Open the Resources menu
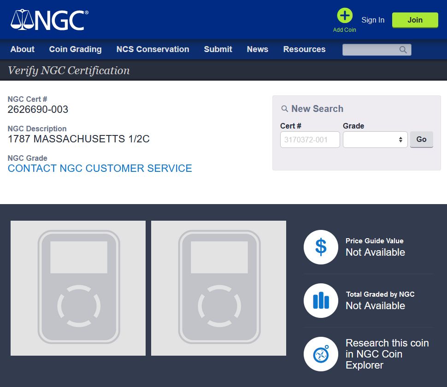Viewport: 447px width, 387px height. [x=304, y=49]
